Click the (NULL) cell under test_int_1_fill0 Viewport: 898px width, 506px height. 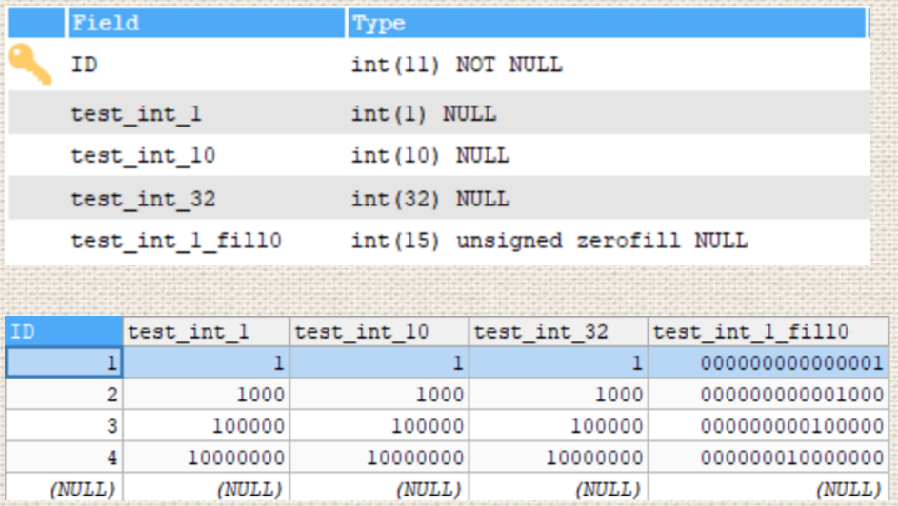tap(768, 488)
